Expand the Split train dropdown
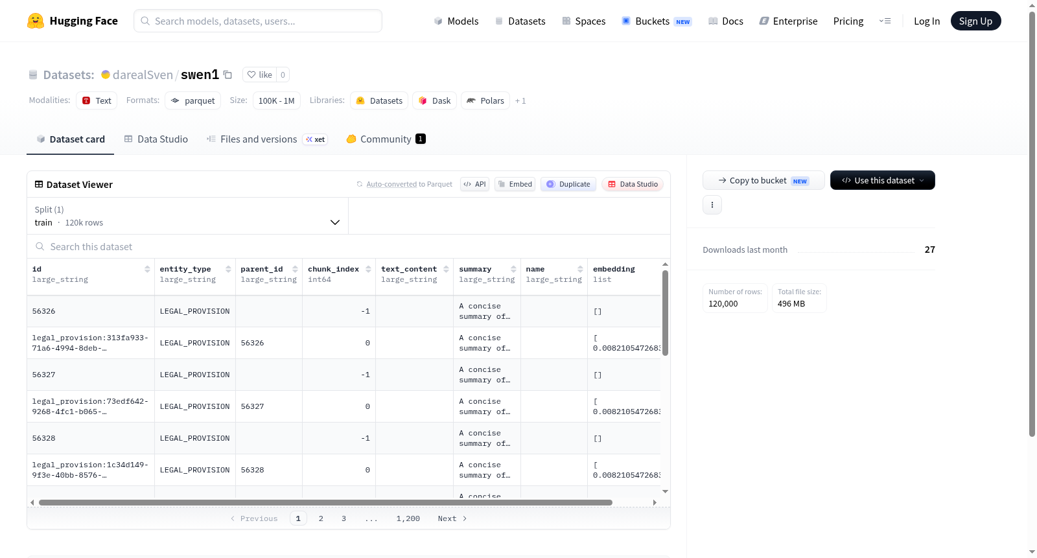 (x=187, y=216)
